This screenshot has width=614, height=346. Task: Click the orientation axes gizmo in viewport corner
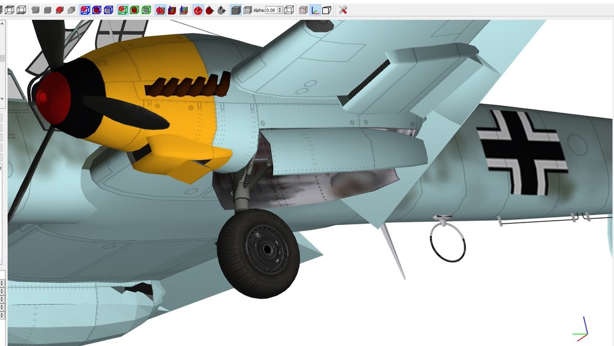[580, 329]
